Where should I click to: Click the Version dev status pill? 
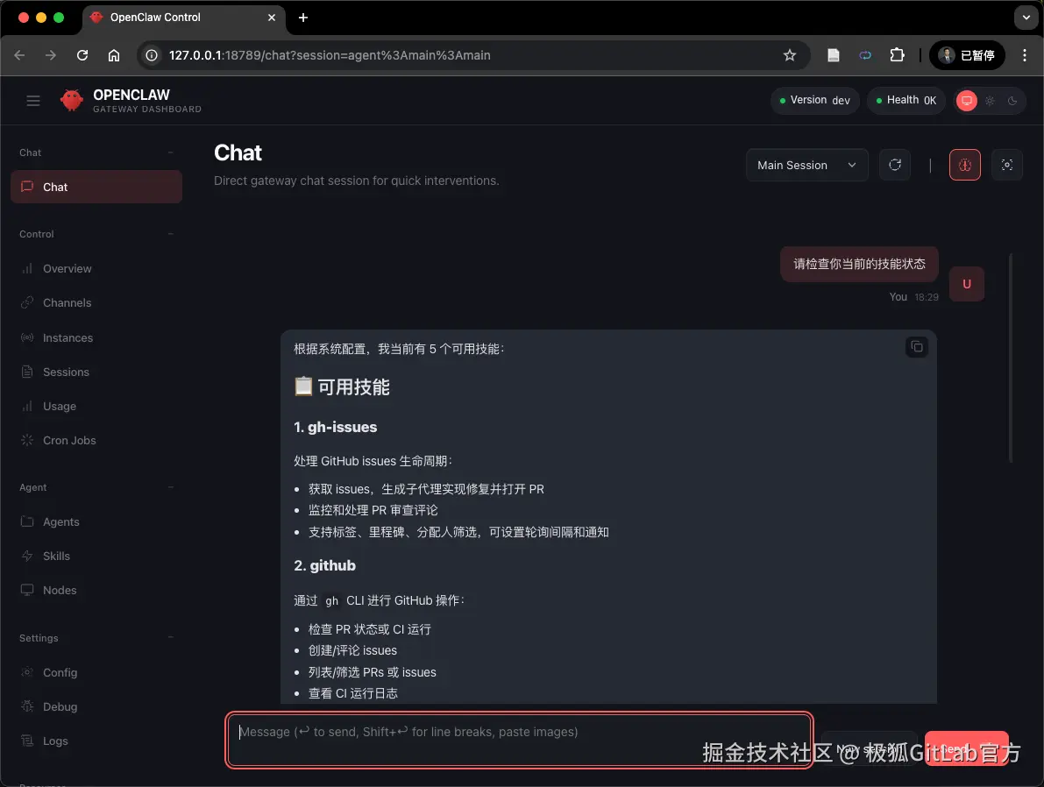[x=815, y=101]
